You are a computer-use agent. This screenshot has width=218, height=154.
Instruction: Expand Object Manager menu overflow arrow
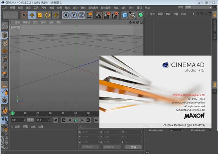point(193,14)
